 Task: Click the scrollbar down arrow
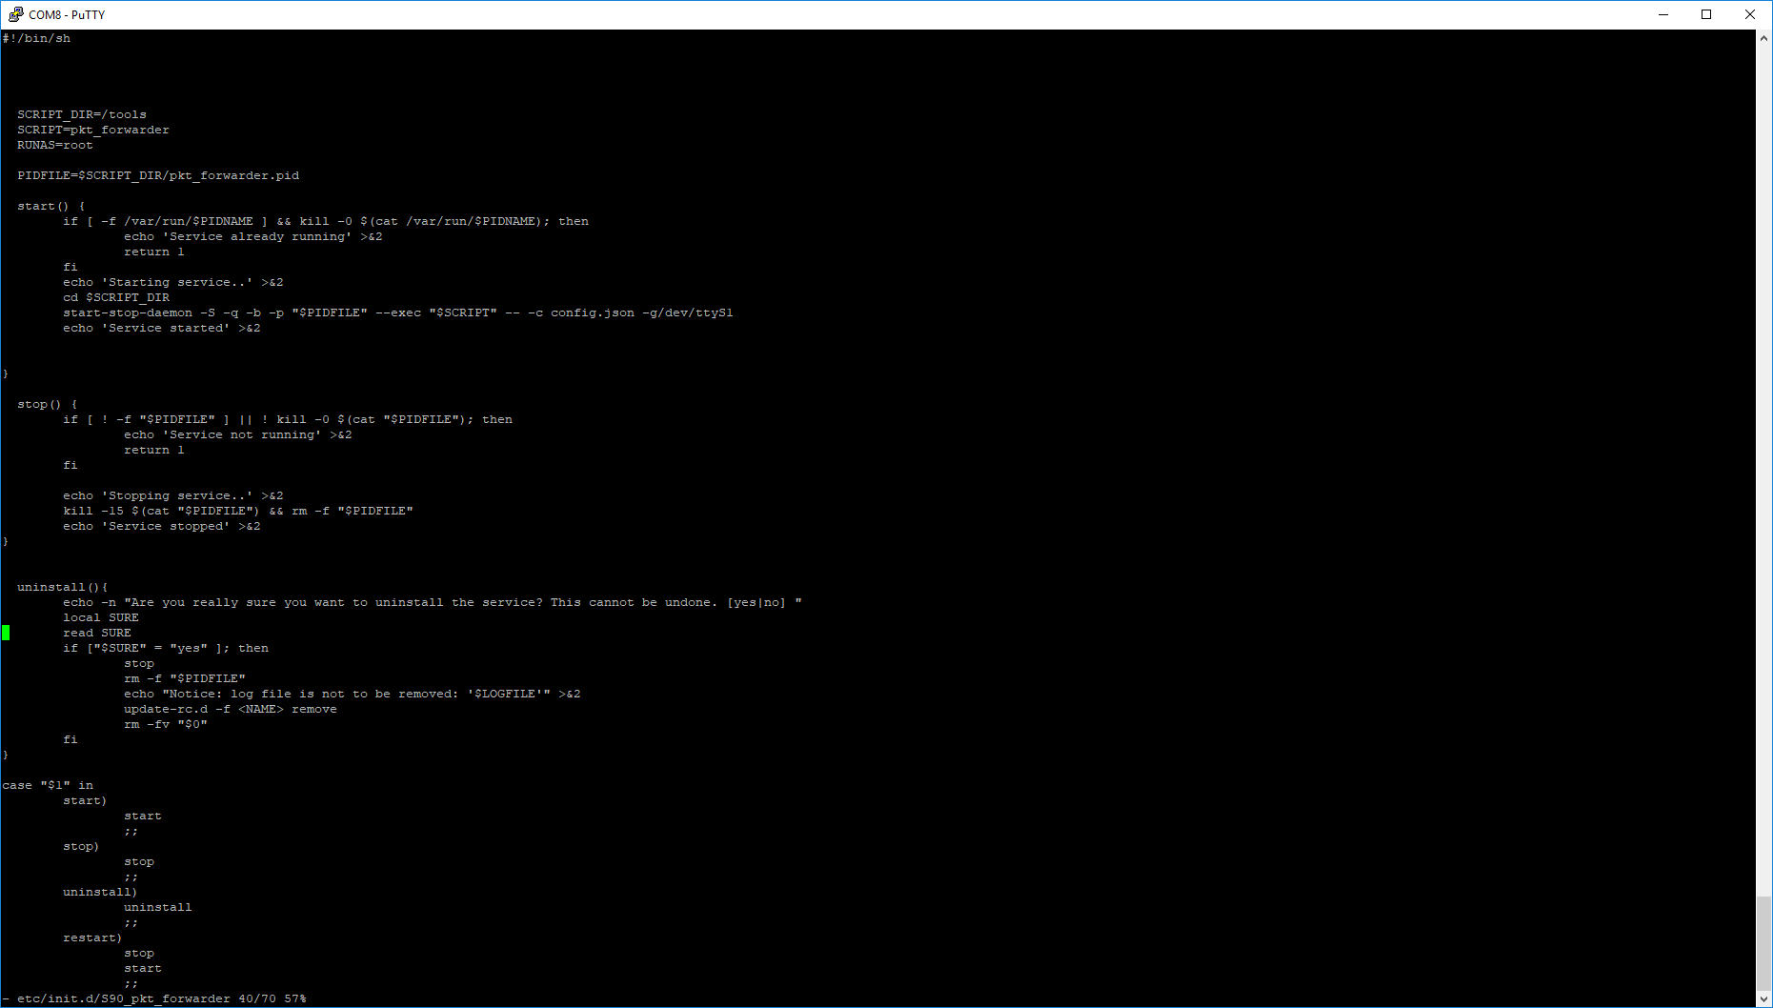(x=1764, y=998)
